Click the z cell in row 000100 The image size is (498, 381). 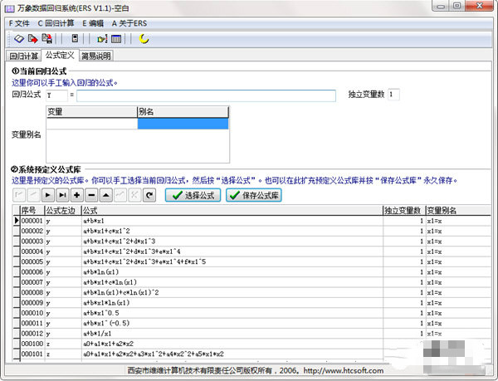tap(63, 344)
